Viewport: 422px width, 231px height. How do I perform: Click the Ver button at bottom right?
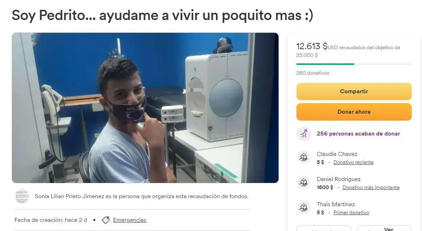click(384, 228)
